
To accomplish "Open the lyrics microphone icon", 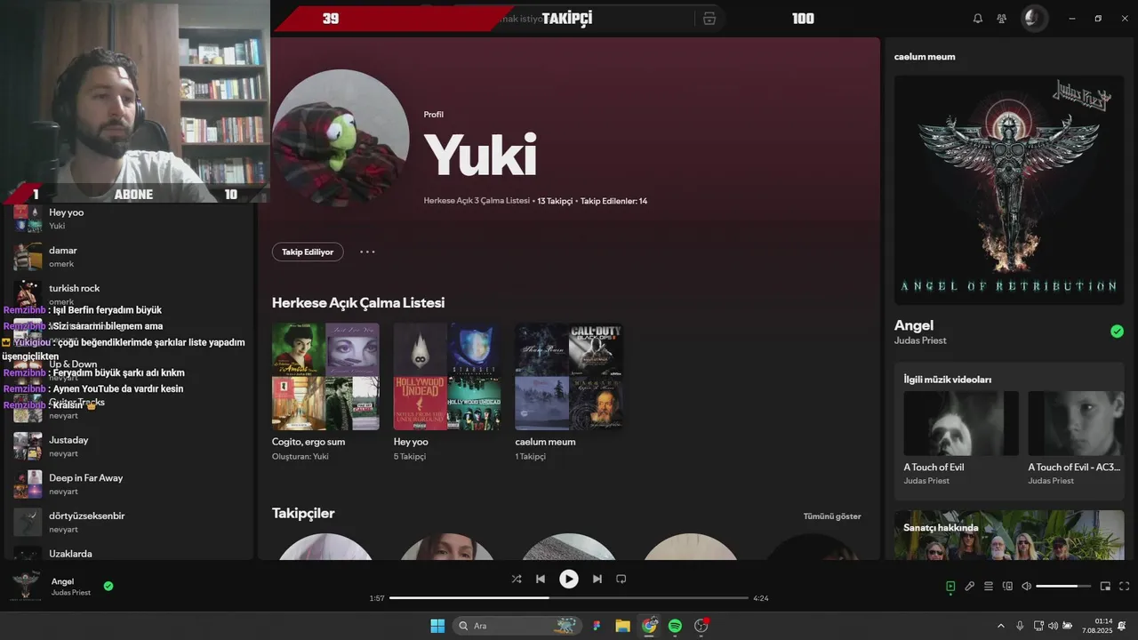I will (x=970, y=587).
